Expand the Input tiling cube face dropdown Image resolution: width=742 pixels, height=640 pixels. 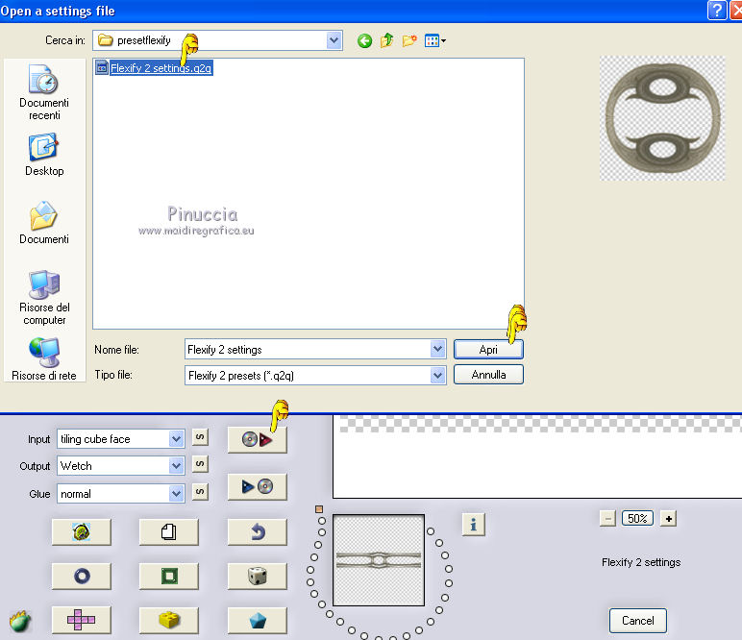pyautogui.click(x=176, y=439)
